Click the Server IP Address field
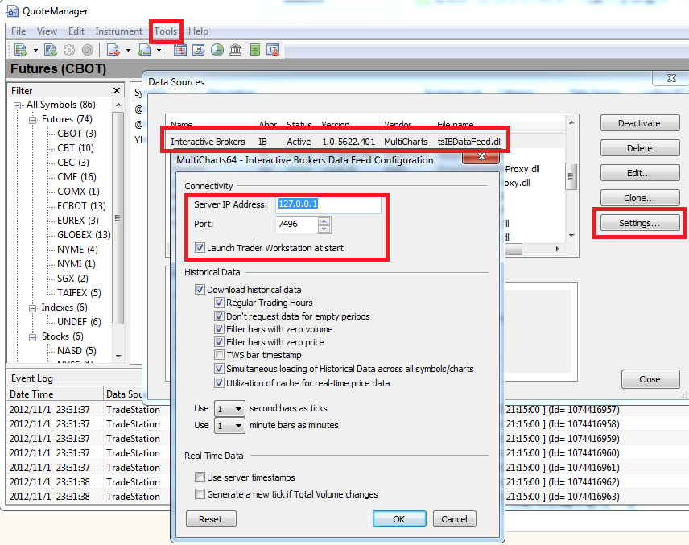 click(328, 204)
